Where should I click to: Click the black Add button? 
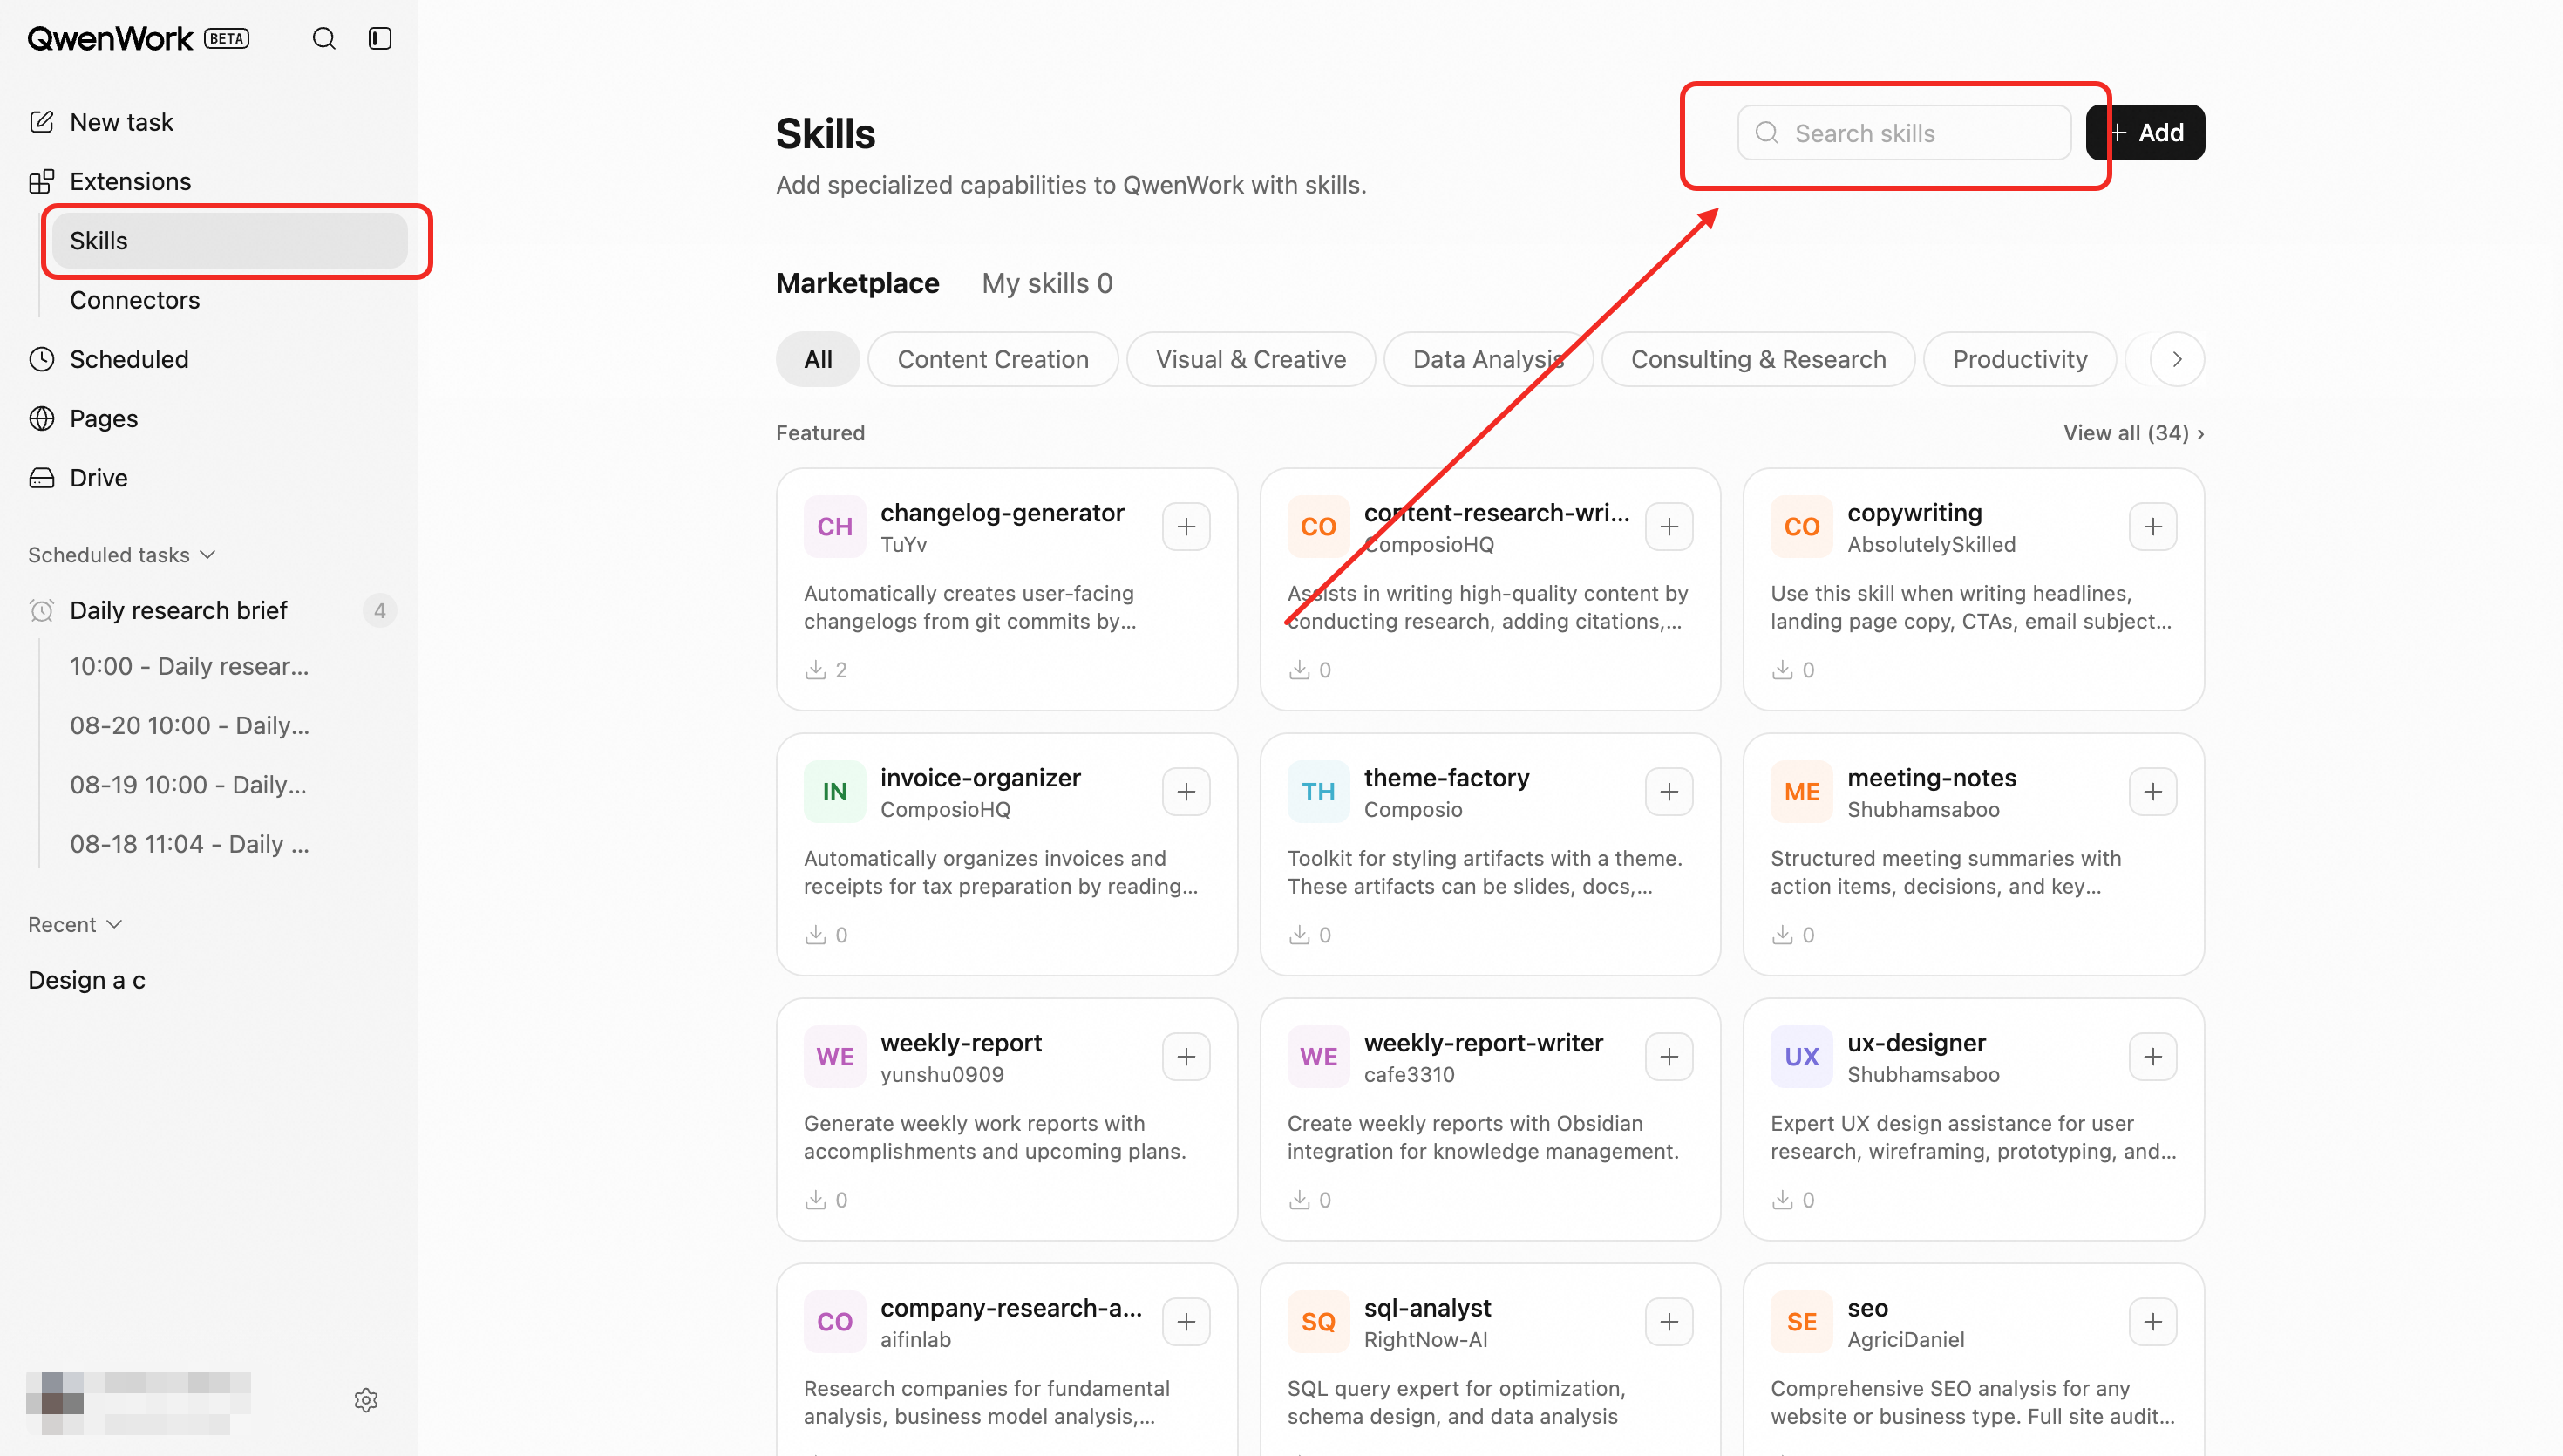(2145, 132)
